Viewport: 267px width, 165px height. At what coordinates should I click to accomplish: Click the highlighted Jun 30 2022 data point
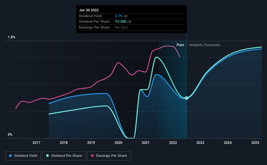click(186, 98)
